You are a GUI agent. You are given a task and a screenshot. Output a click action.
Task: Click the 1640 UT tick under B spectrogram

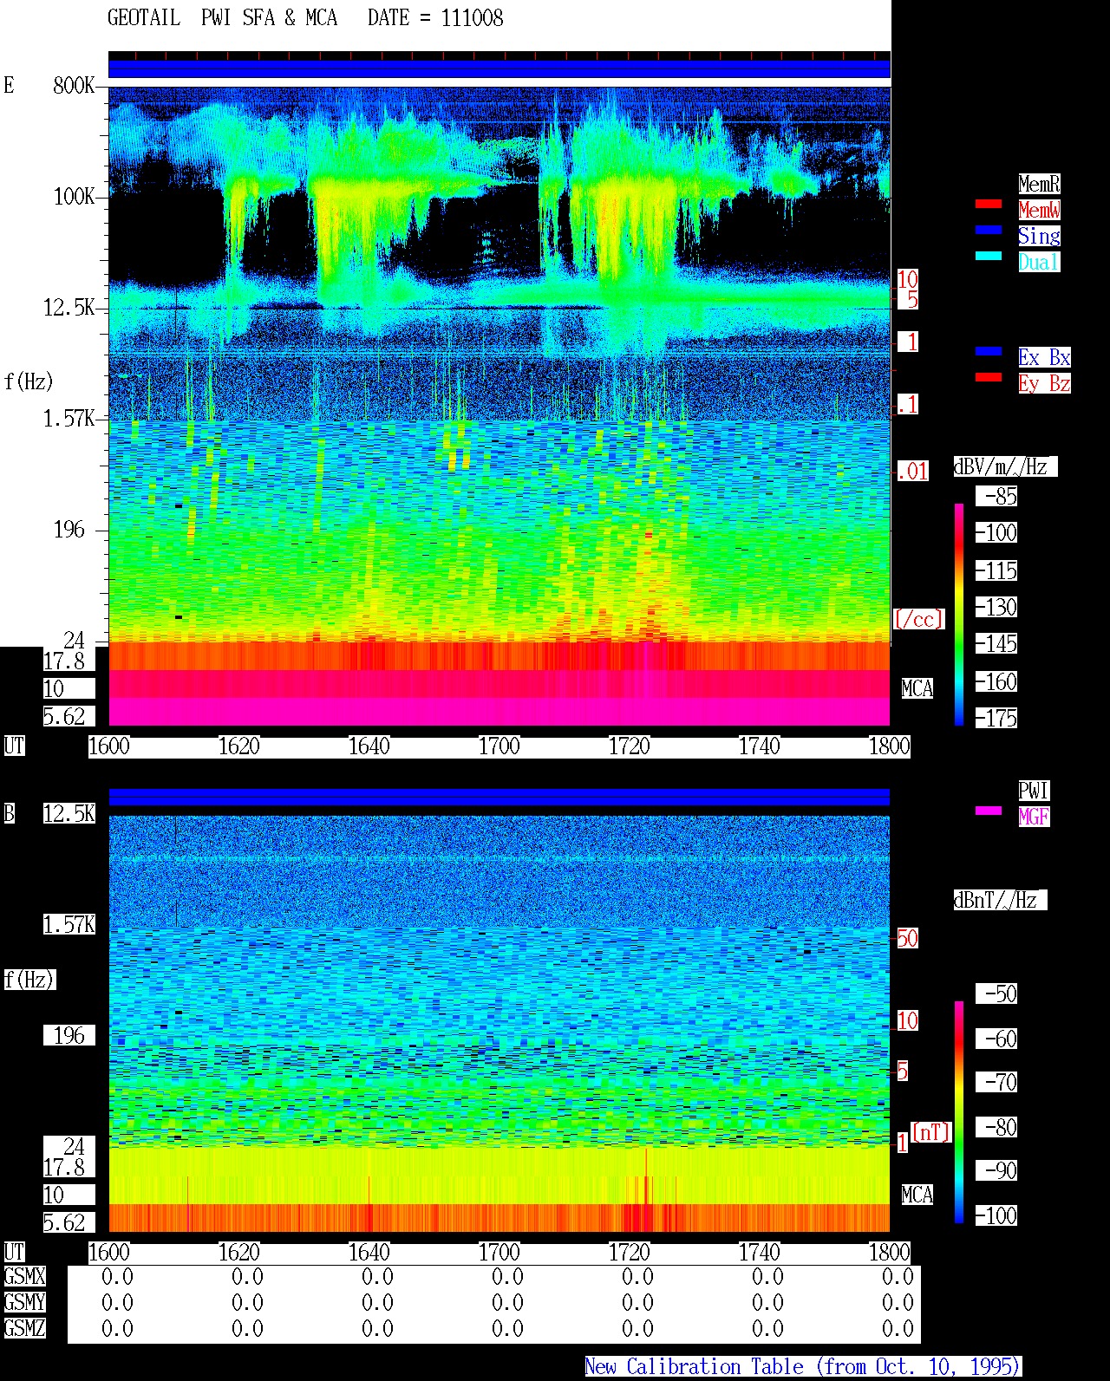click(x=369, y=1252)
